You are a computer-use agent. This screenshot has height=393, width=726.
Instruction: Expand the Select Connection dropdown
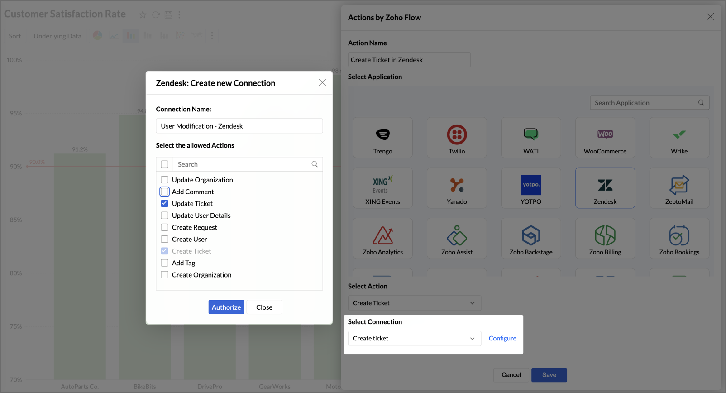[414, 339]
